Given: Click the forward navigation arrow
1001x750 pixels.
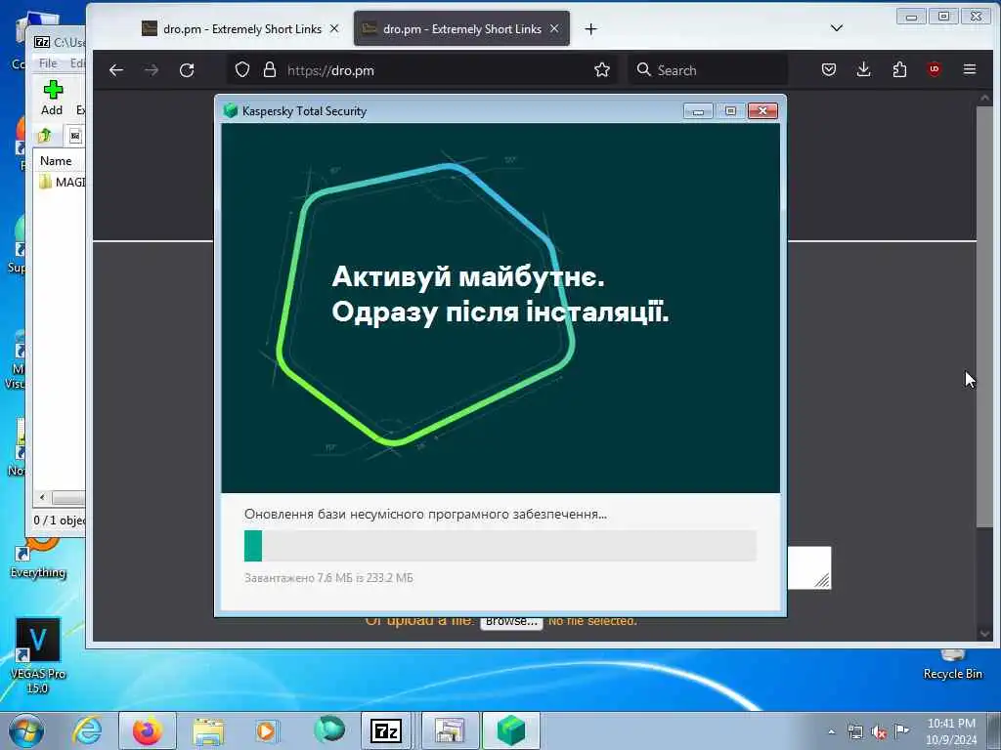Looking at the screenshot, I should [x=152, y=70].
